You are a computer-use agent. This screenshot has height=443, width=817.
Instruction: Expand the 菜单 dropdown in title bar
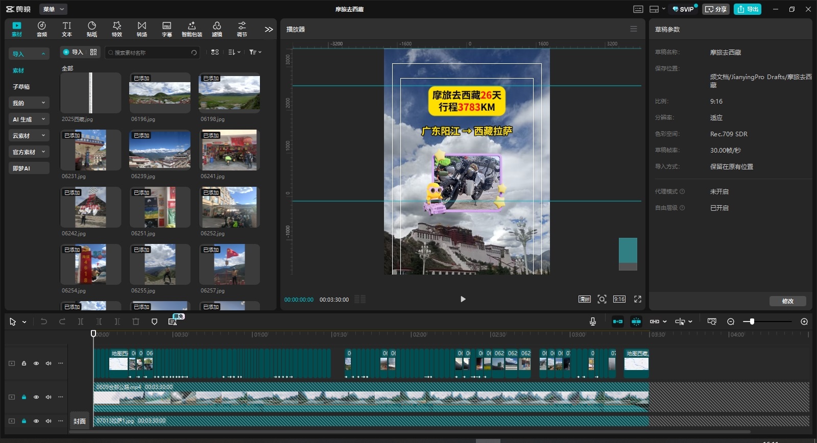54,9
